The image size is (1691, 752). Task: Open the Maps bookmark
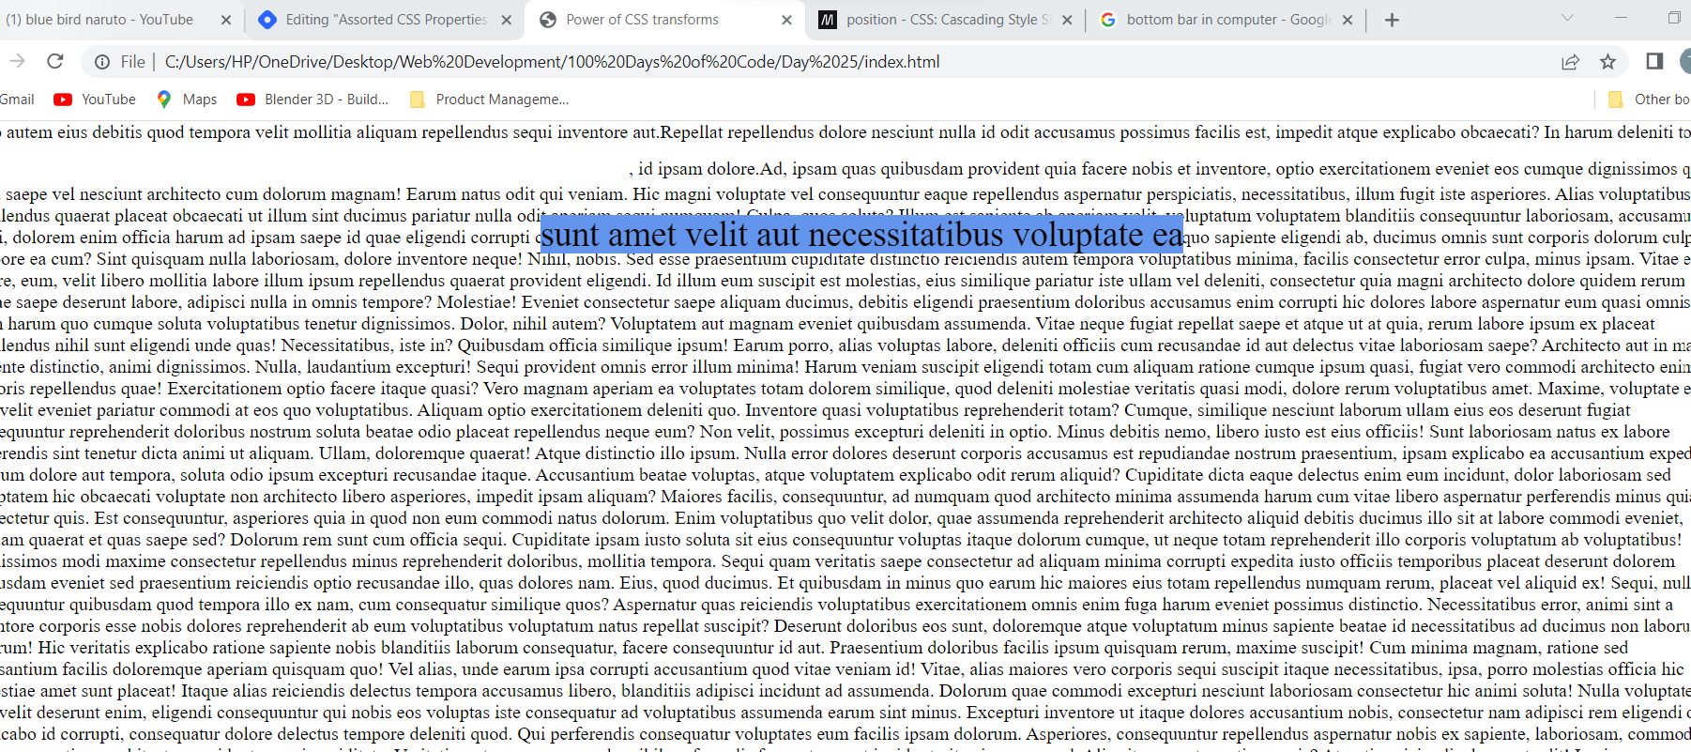(187, 100)
